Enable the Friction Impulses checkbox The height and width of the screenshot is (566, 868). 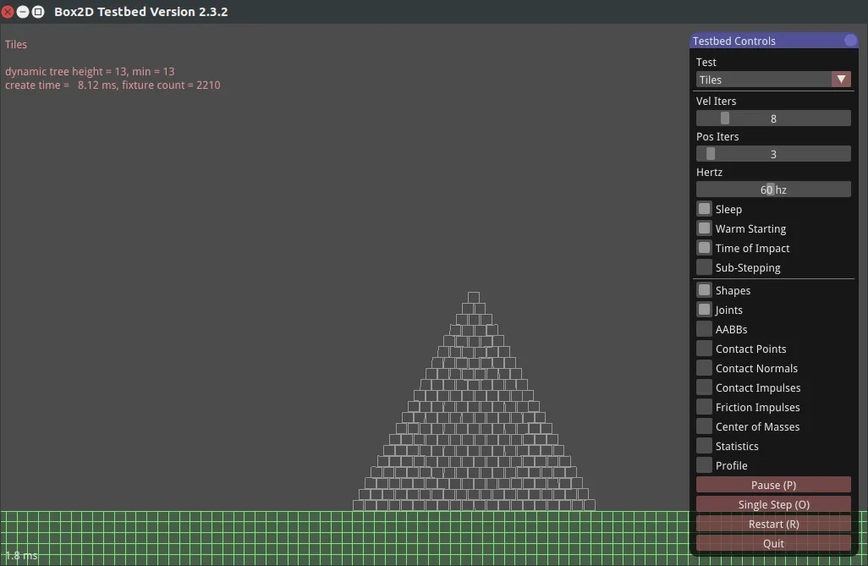tap(704, 406)
